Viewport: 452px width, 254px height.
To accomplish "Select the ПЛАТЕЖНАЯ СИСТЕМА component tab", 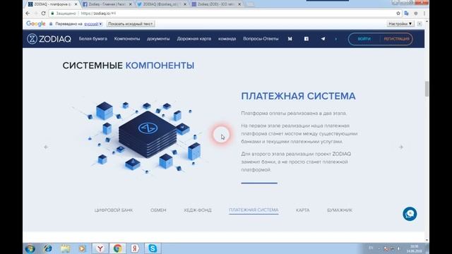I will pyautogui.click(x=254, y=210).
